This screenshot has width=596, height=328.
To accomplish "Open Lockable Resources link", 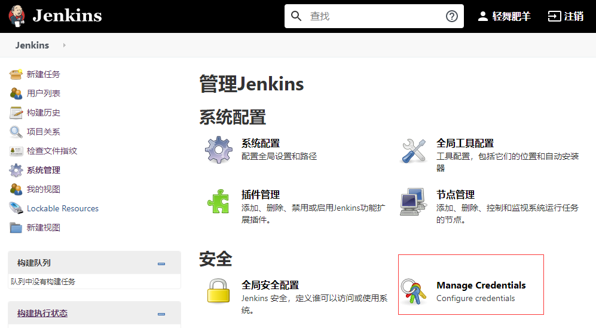I will 63,208.
